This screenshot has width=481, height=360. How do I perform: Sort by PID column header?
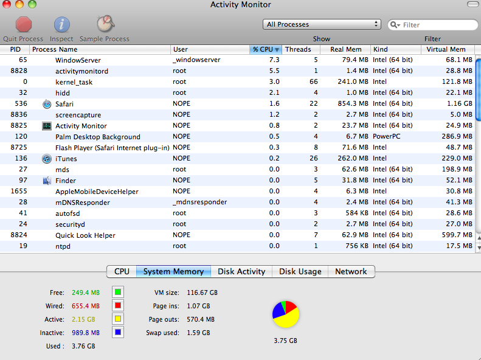[x=15, y=49]
